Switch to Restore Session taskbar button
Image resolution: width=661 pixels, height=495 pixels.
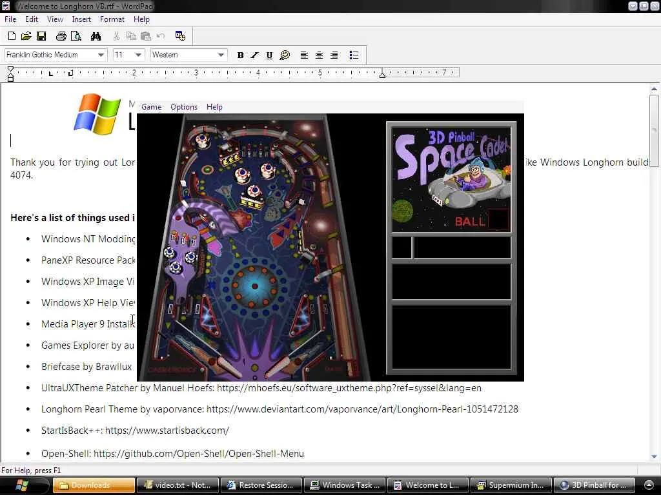tap(261, 485)
